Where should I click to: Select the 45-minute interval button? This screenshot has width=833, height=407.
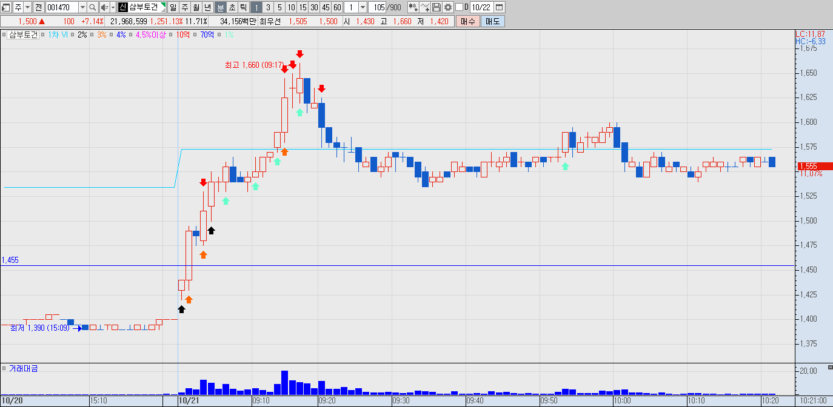(x=326, y=7)
